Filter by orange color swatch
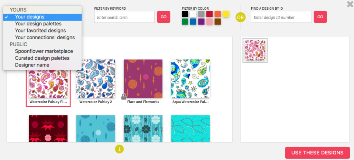 (217, 14)
